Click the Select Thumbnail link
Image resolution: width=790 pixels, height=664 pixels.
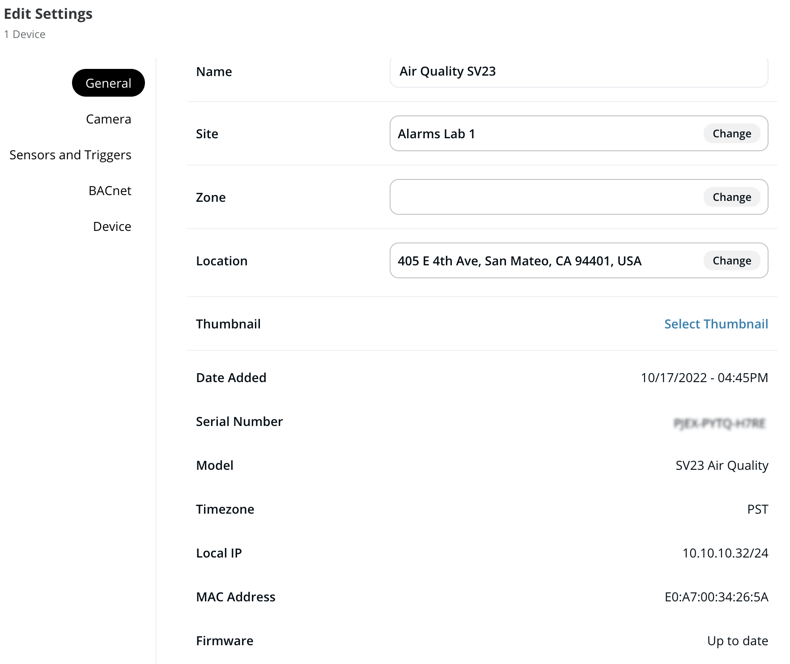click(716, 324)
